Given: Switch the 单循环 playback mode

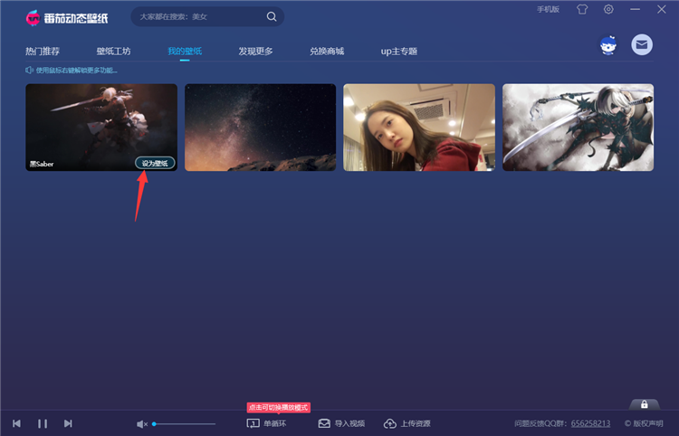Looking at the screenshot, I should click(266, 423).
